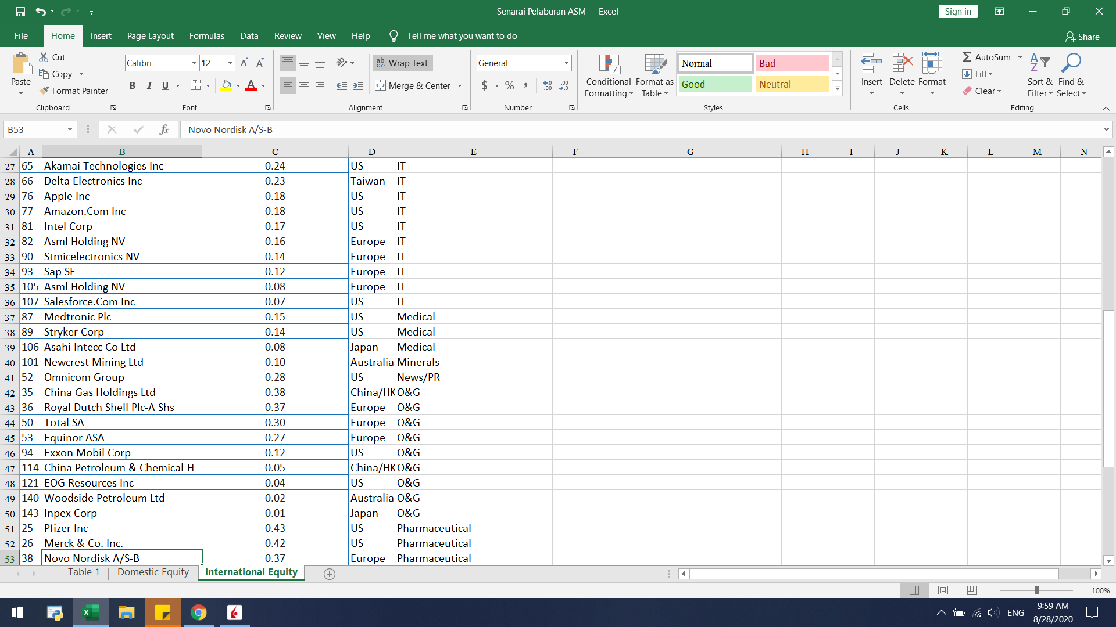Screen dimensions: 1116x627
Task: Open Sort & Filter menu
Action: pos(1040,75)
